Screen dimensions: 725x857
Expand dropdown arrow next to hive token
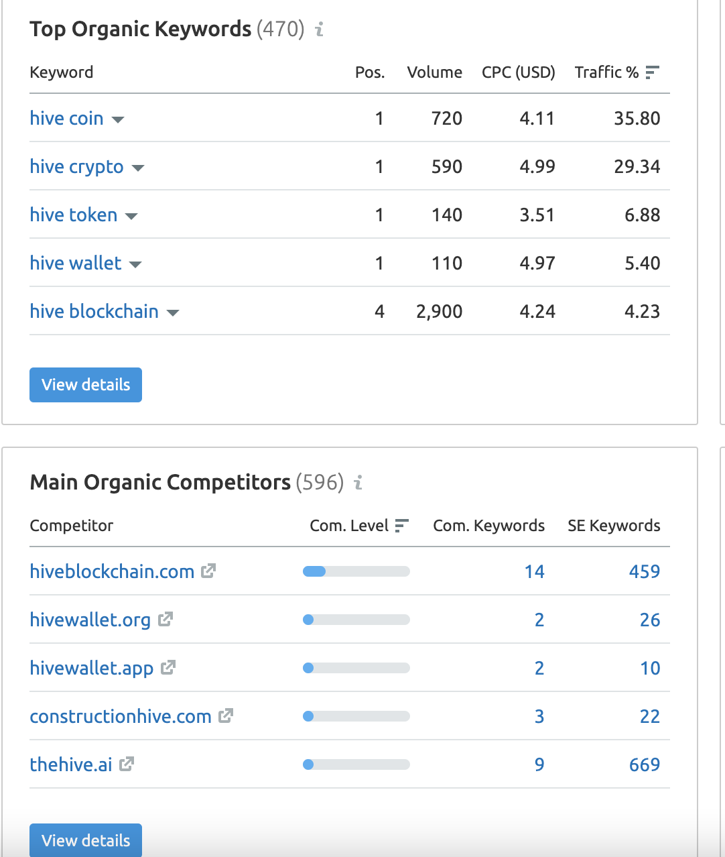(x=131, y=217)
